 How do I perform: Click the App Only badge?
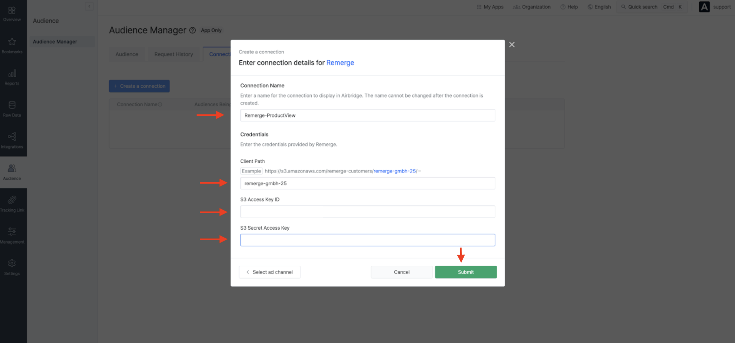[x=211, y=30]
